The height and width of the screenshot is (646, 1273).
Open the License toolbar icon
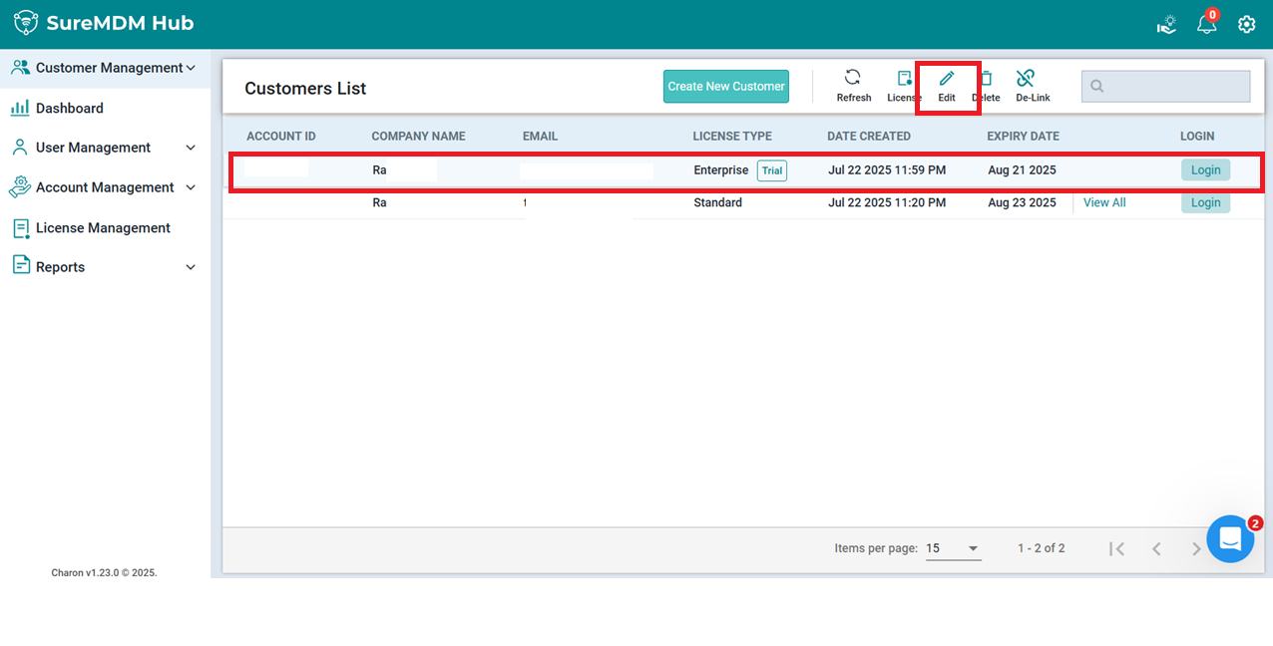(904, 79)
